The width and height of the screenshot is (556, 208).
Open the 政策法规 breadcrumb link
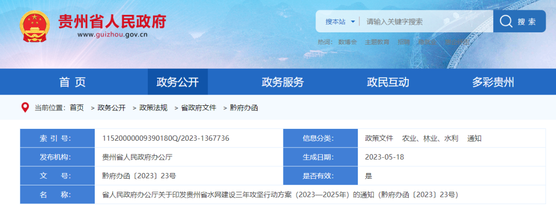pyautogui.click(x=153, y=108)
